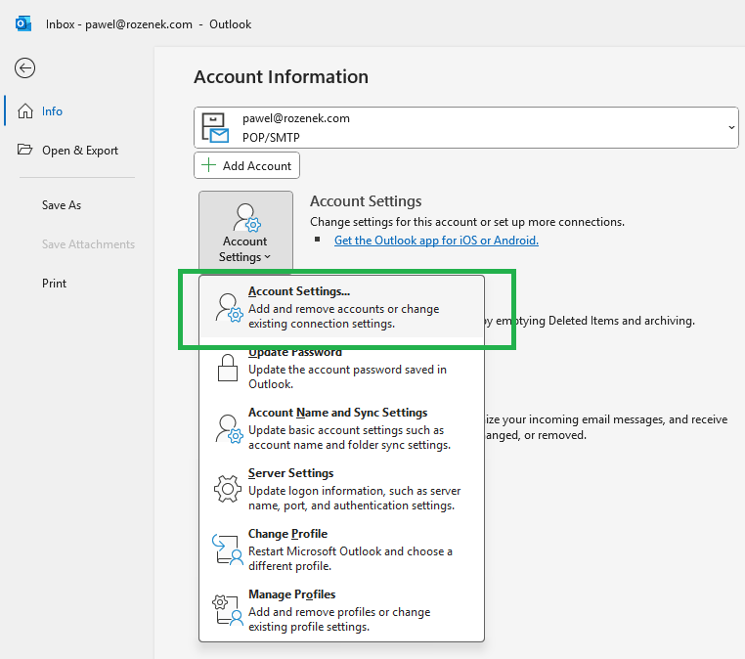745x659 pixels.
Task: Click 'Add and remove profiles' description text
Action: point(339,619)
